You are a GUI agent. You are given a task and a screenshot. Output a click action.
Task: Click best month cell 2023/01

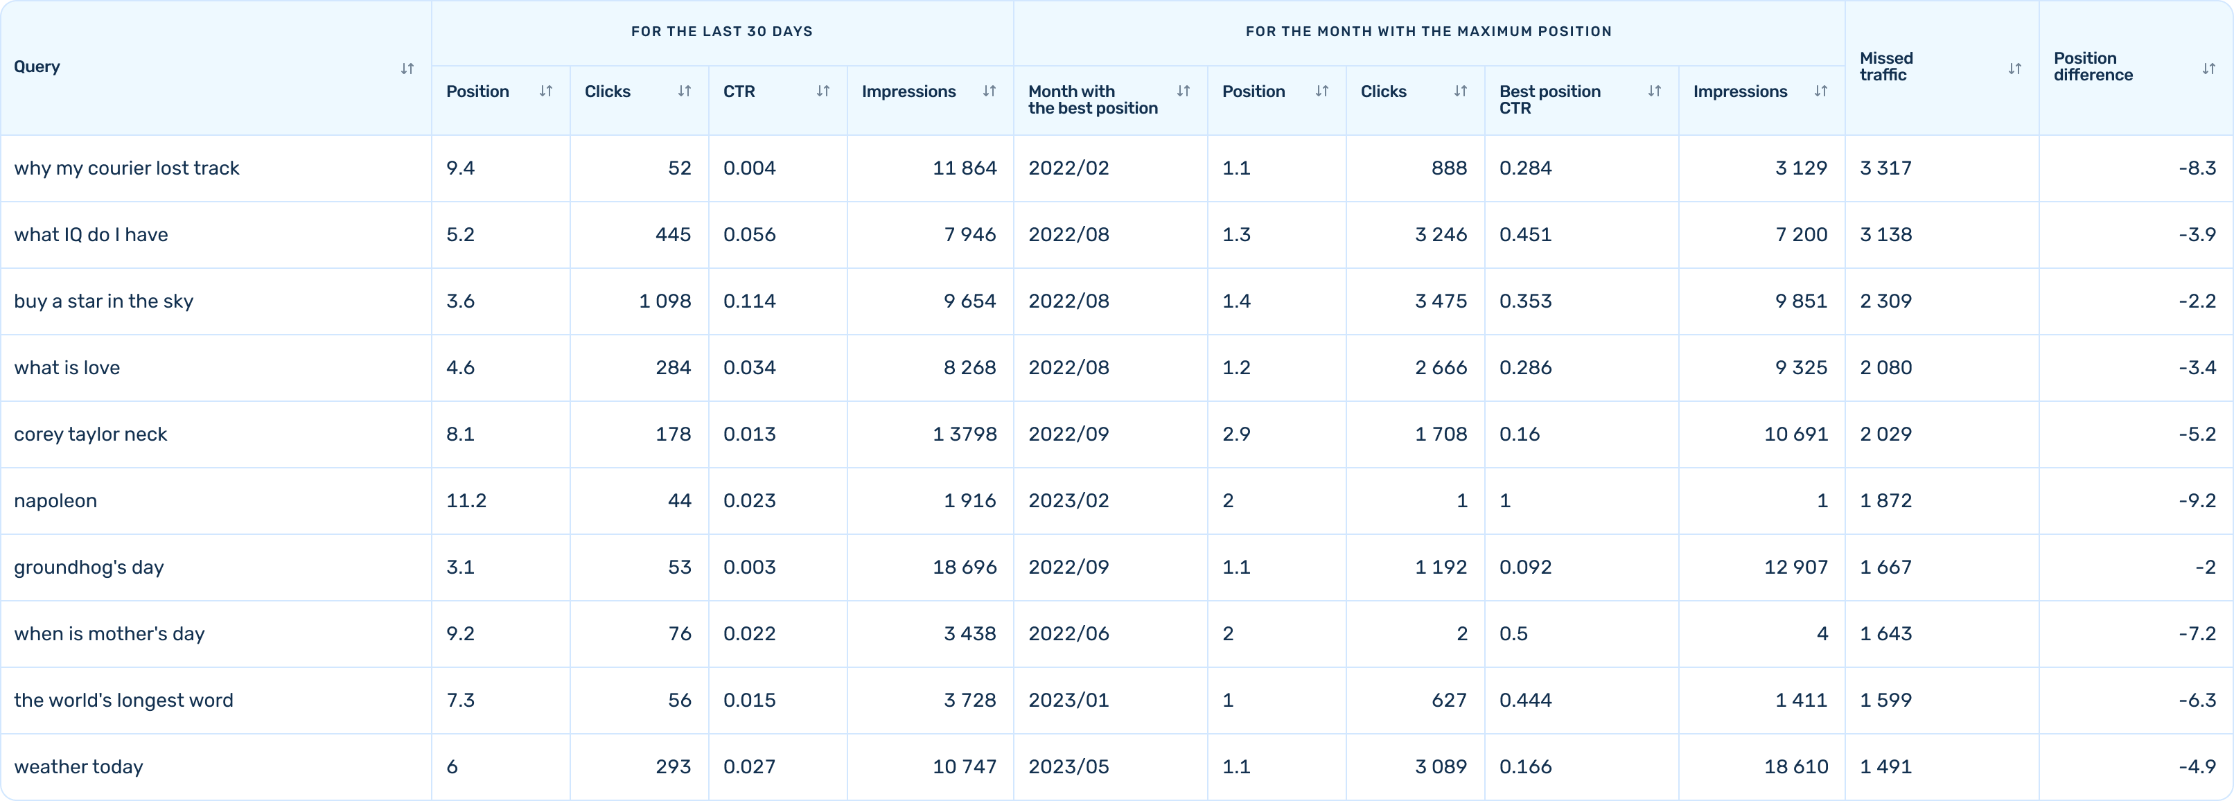tap(1068, 701)
